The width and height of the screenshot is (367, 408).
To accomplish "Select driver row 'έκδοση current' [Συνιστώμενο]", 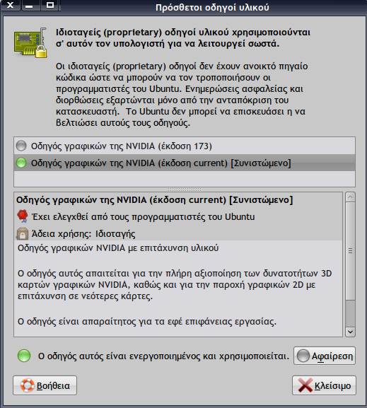I will pyautogui.click(x=185, y=163).
